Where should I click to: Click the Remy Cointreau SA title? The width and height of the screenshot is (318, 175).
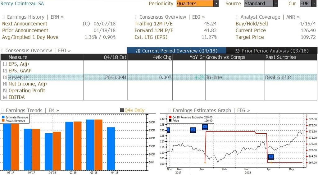point(22,3)
